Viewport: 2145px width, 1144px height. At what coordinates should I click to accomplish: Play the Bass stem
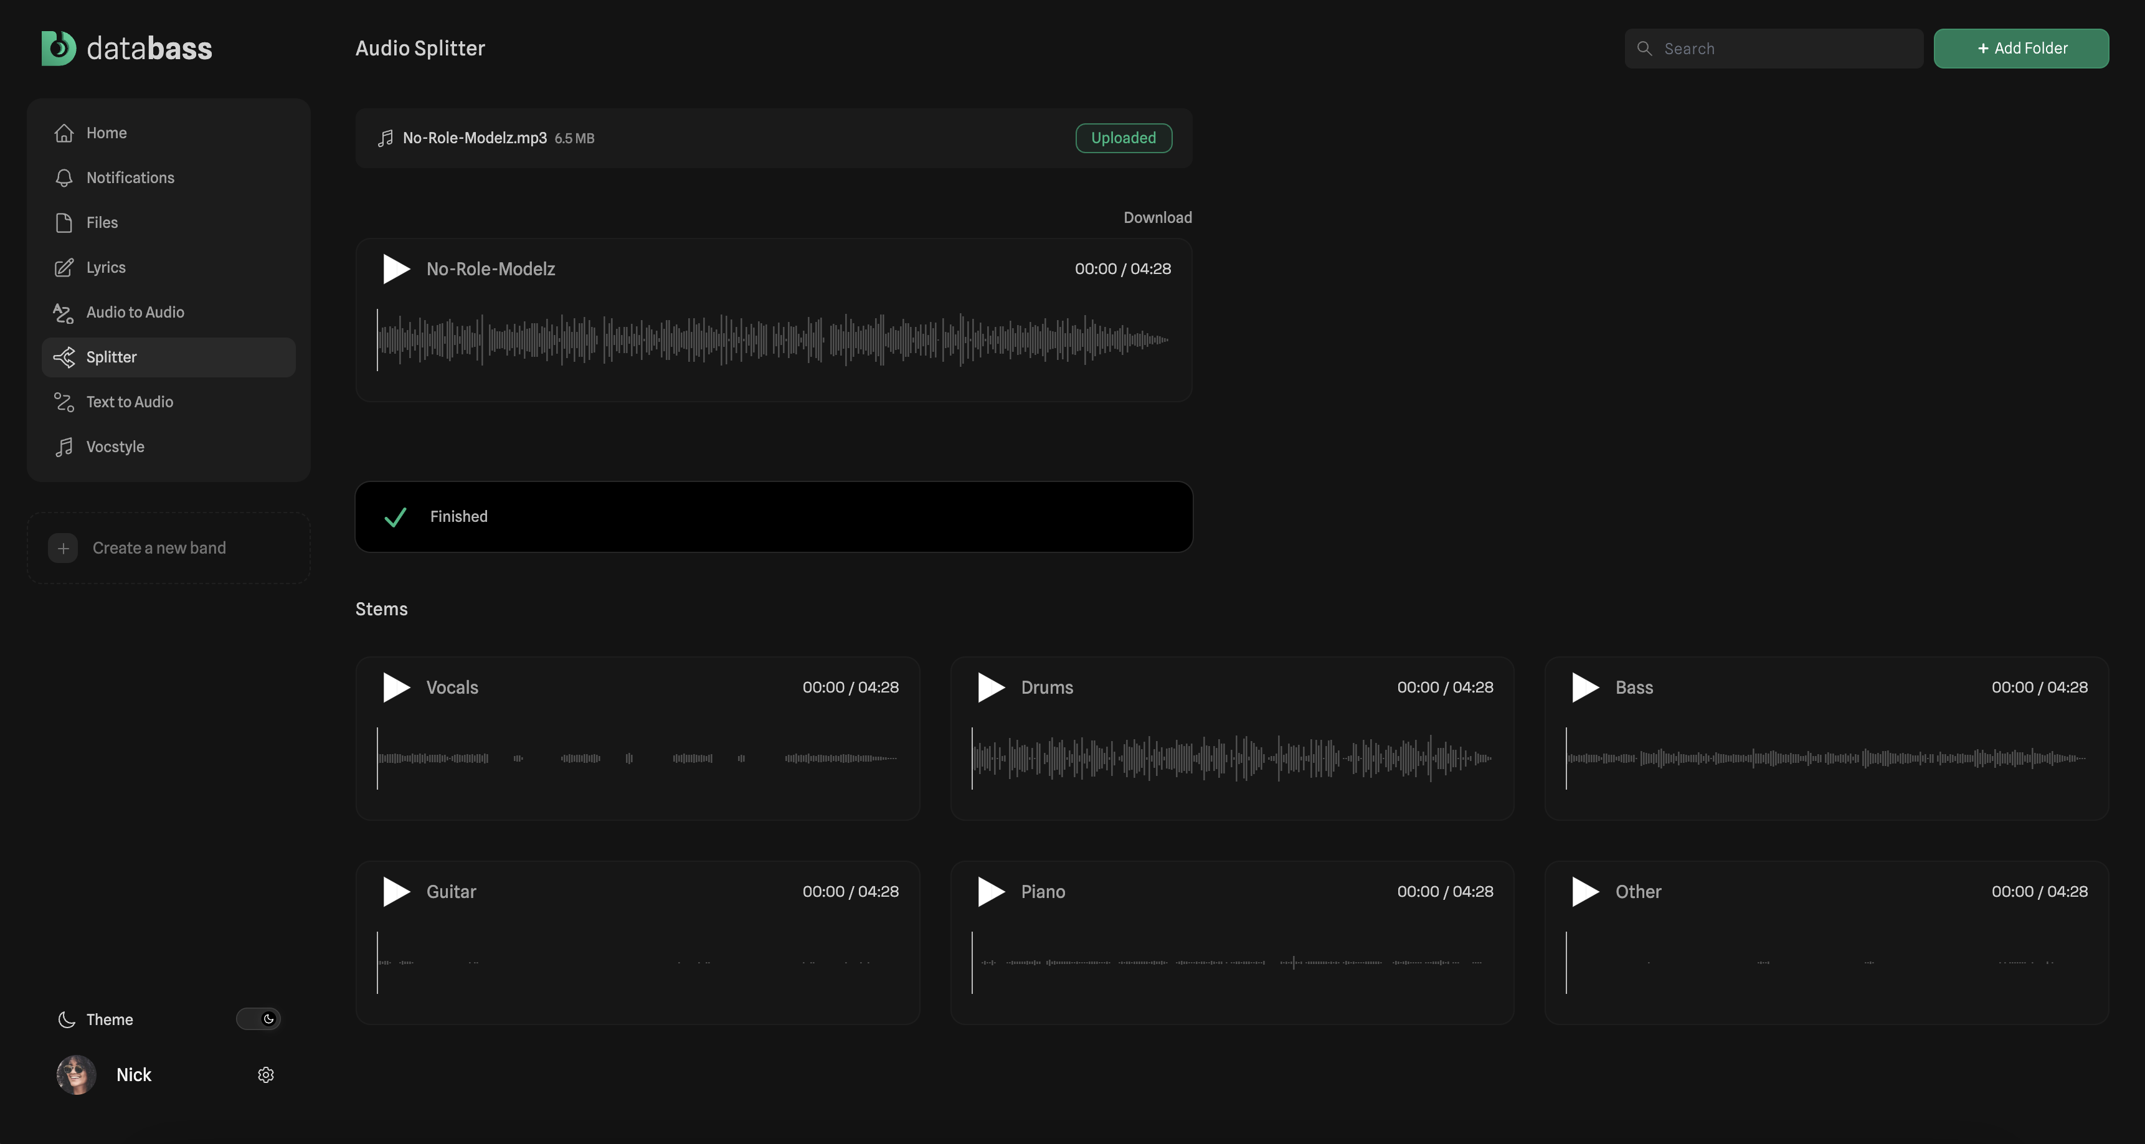click(x=1586, y=688)
